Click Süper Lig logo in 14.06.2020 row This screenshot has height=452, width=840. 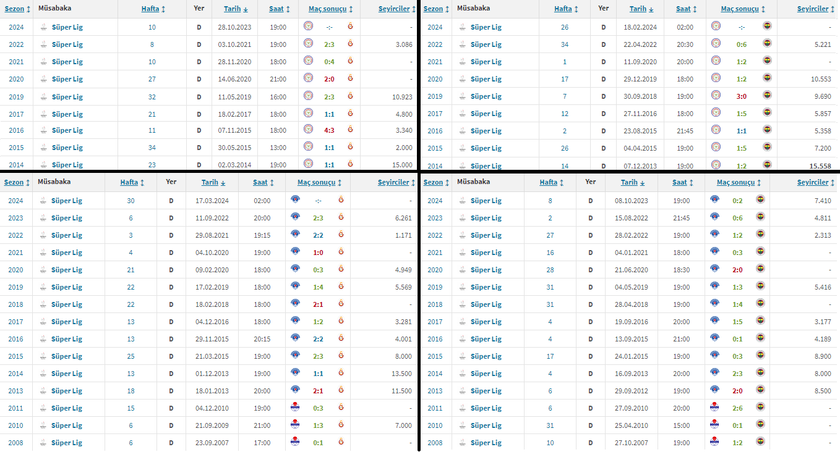[x=43, y=79]
